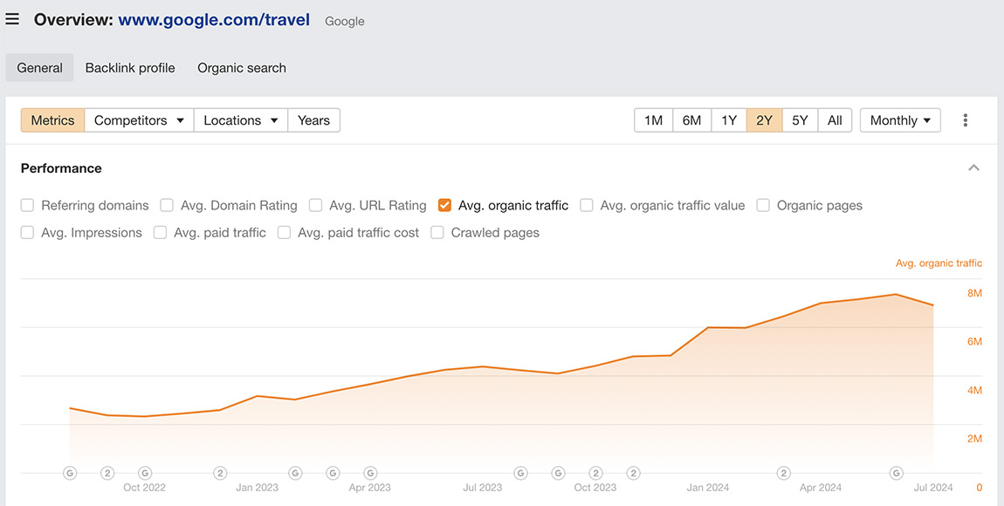Screen dimensions: 1004x506
Task: Switch to the Backlink profile tab
Action: coord(130,68)
